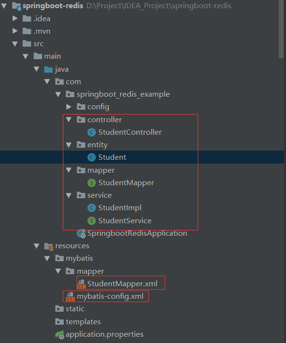Collapse the entity package arrow
Screen dimensions: 286x343
point(69,145)
